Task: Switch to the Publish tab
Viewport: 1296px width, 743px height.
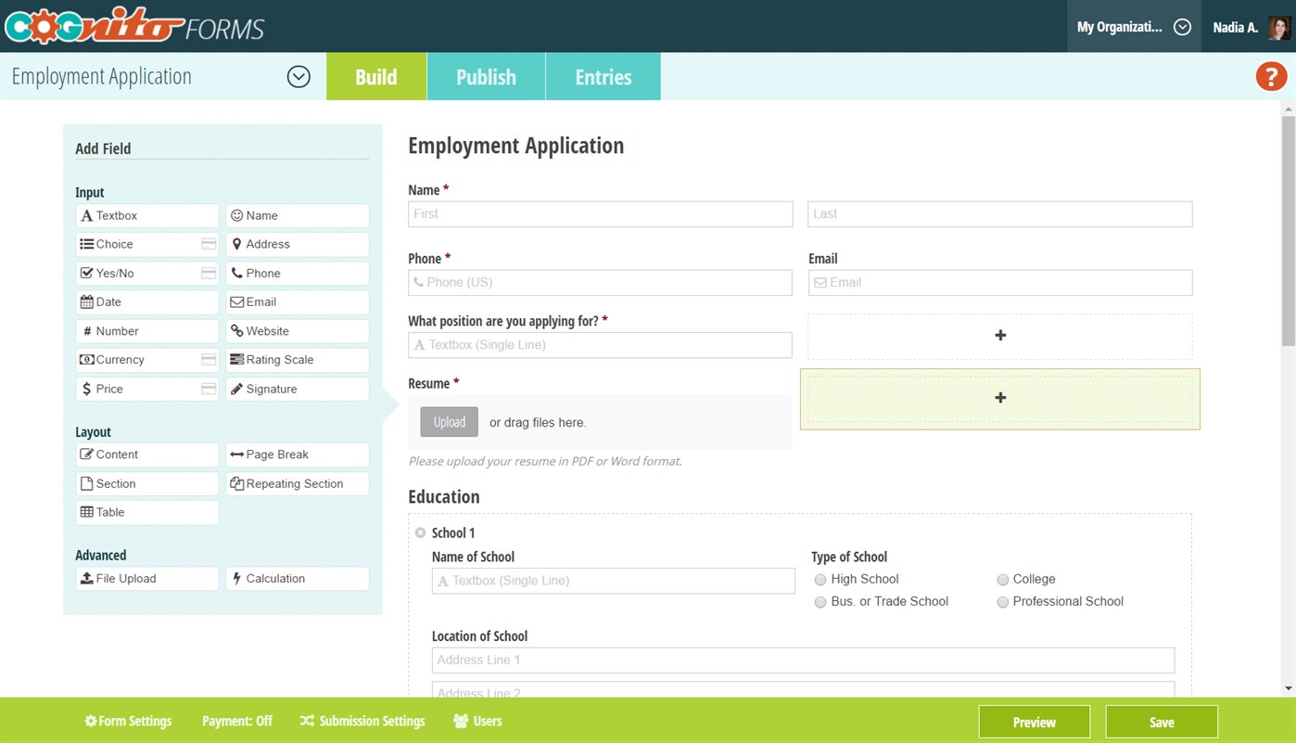Action: pos(486,77)
